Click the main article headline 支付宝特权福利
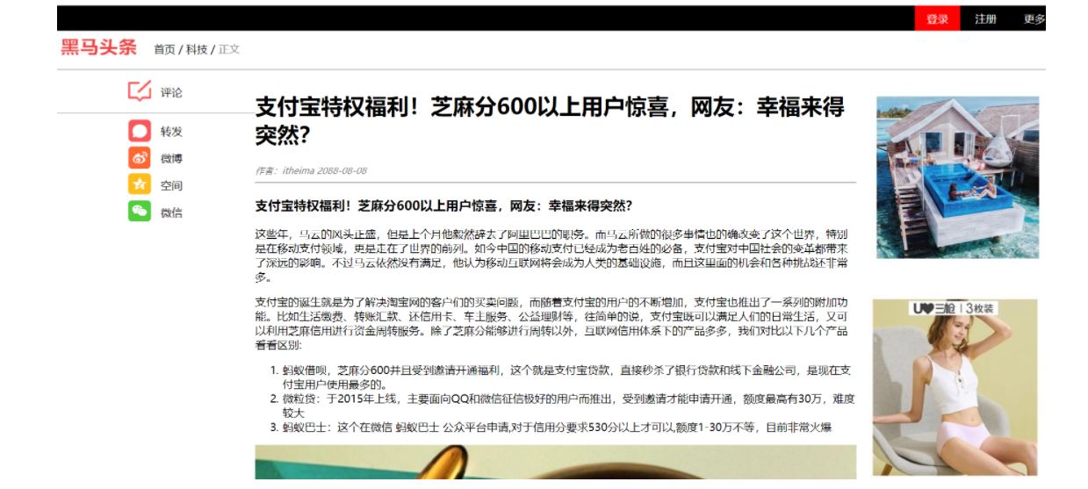Screen dimensions: 1088x489 [x=550, y=121]
